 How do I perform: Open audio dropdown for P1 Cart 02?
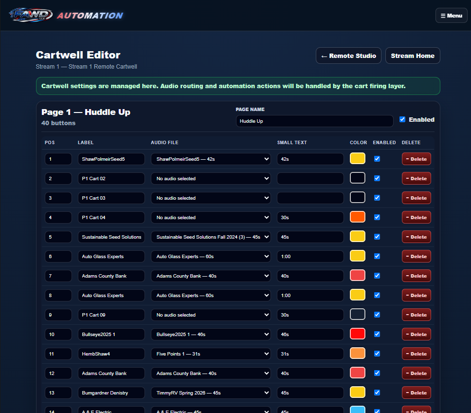(211, 179)
